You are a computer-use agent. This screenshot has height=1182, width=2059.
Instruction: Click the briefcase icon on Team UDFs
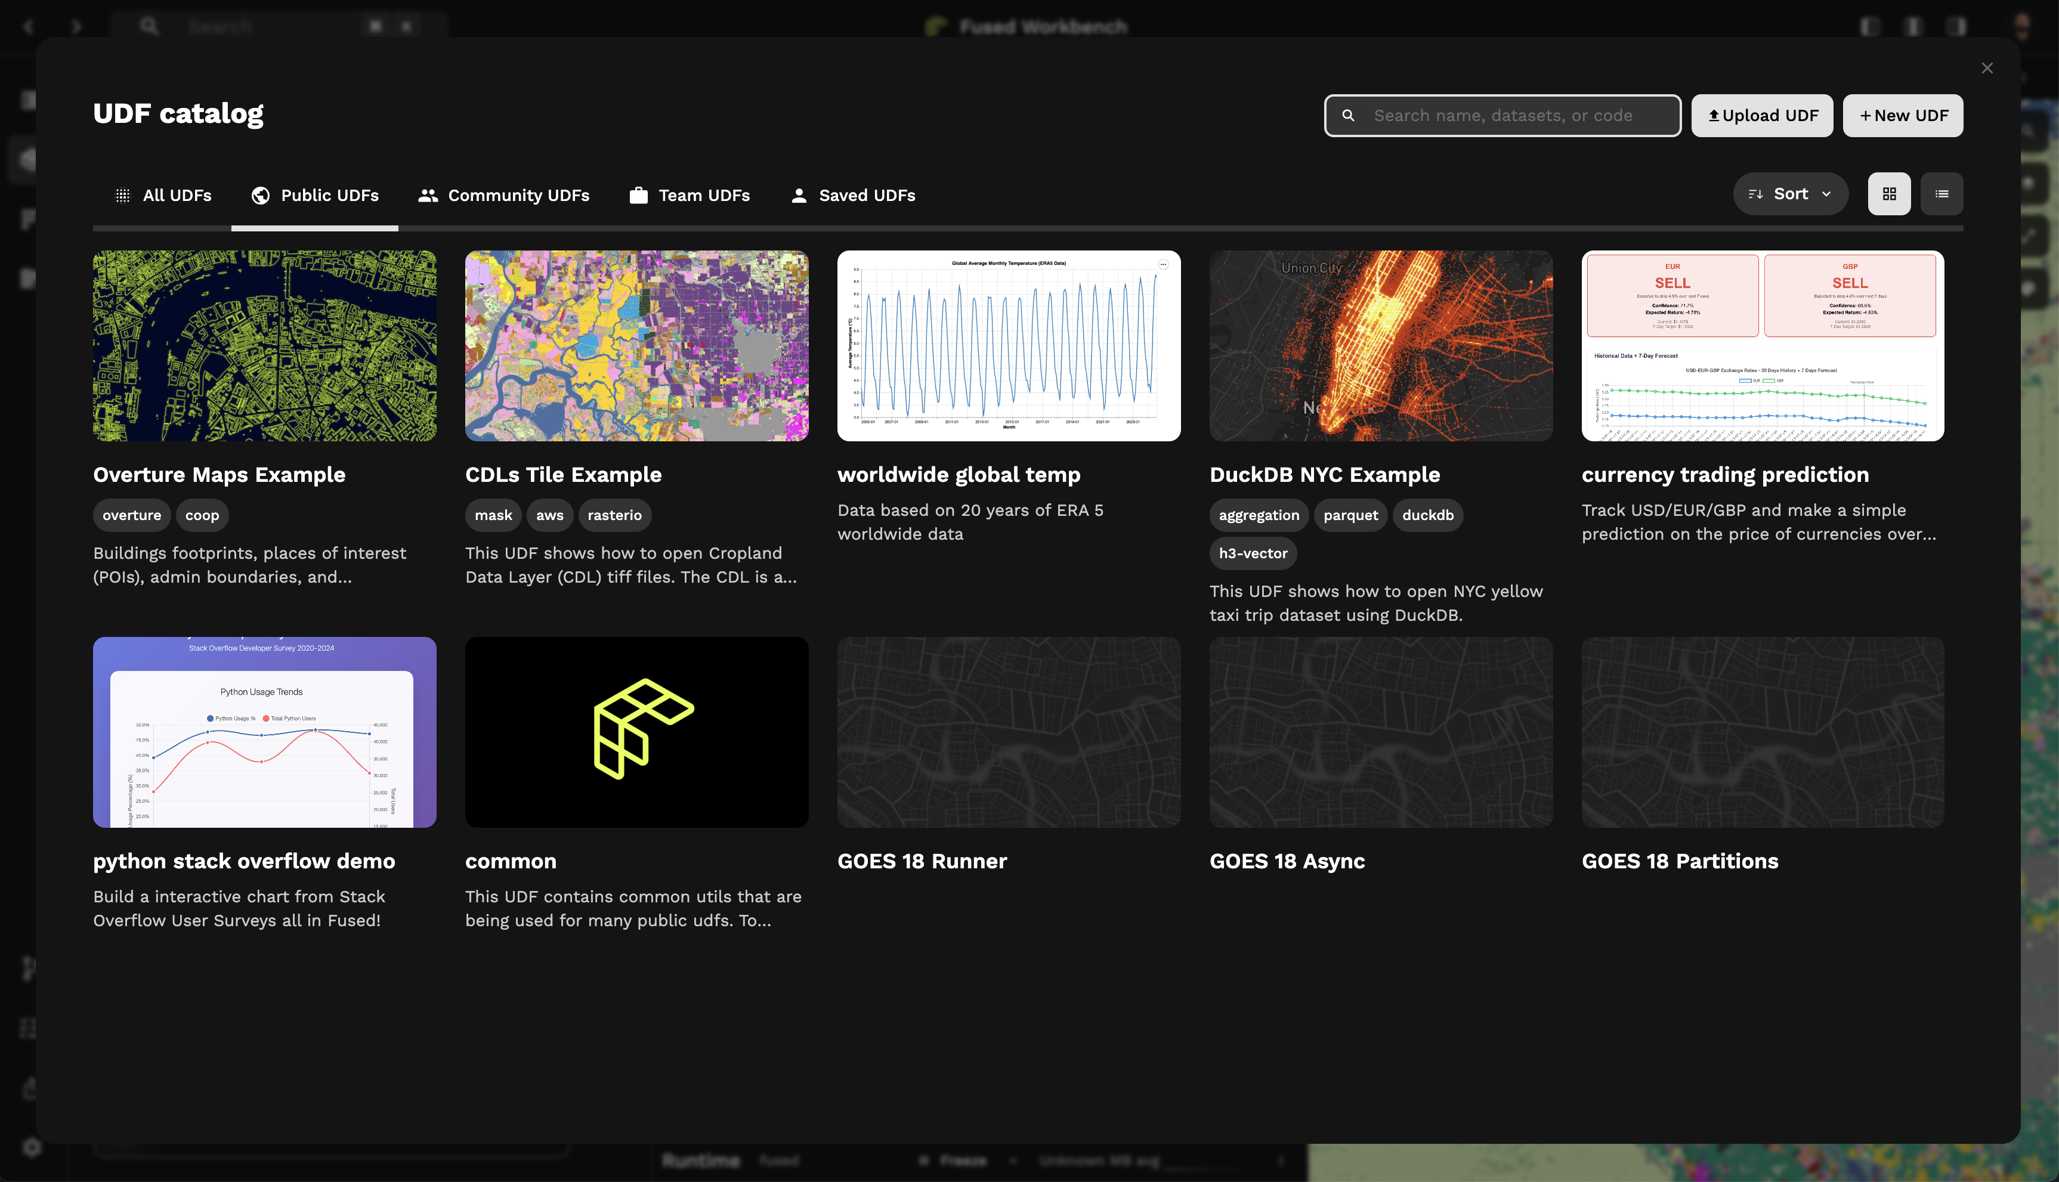(x=638, y=196)
